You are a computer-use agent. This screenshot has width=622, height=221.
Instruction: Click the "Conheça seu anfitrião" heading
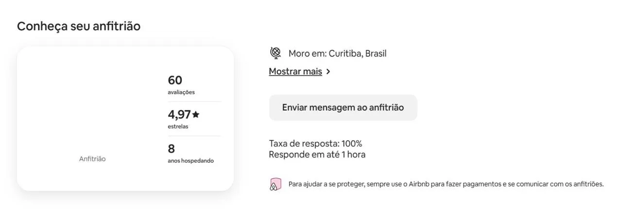pyautogui.click(x=79, y=26)
